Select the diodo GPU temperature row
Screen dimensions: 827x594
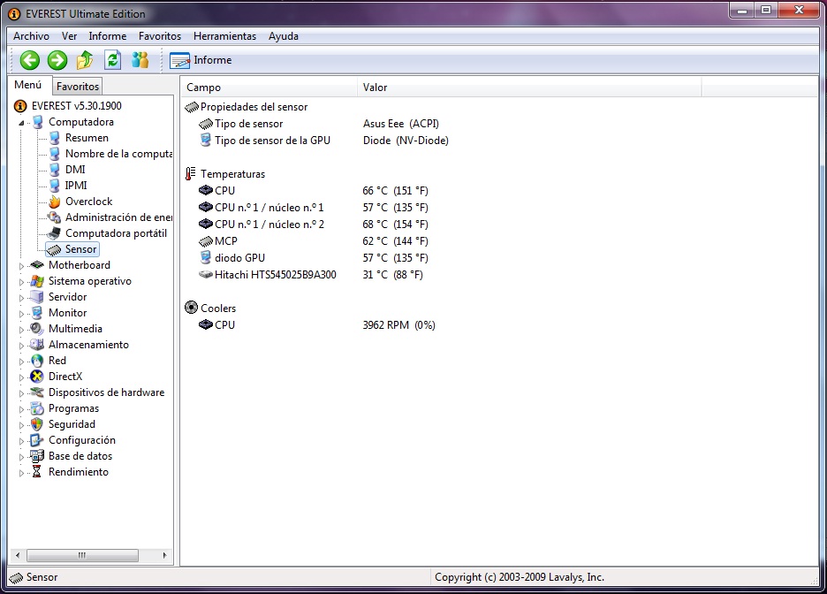pos(239,258)
